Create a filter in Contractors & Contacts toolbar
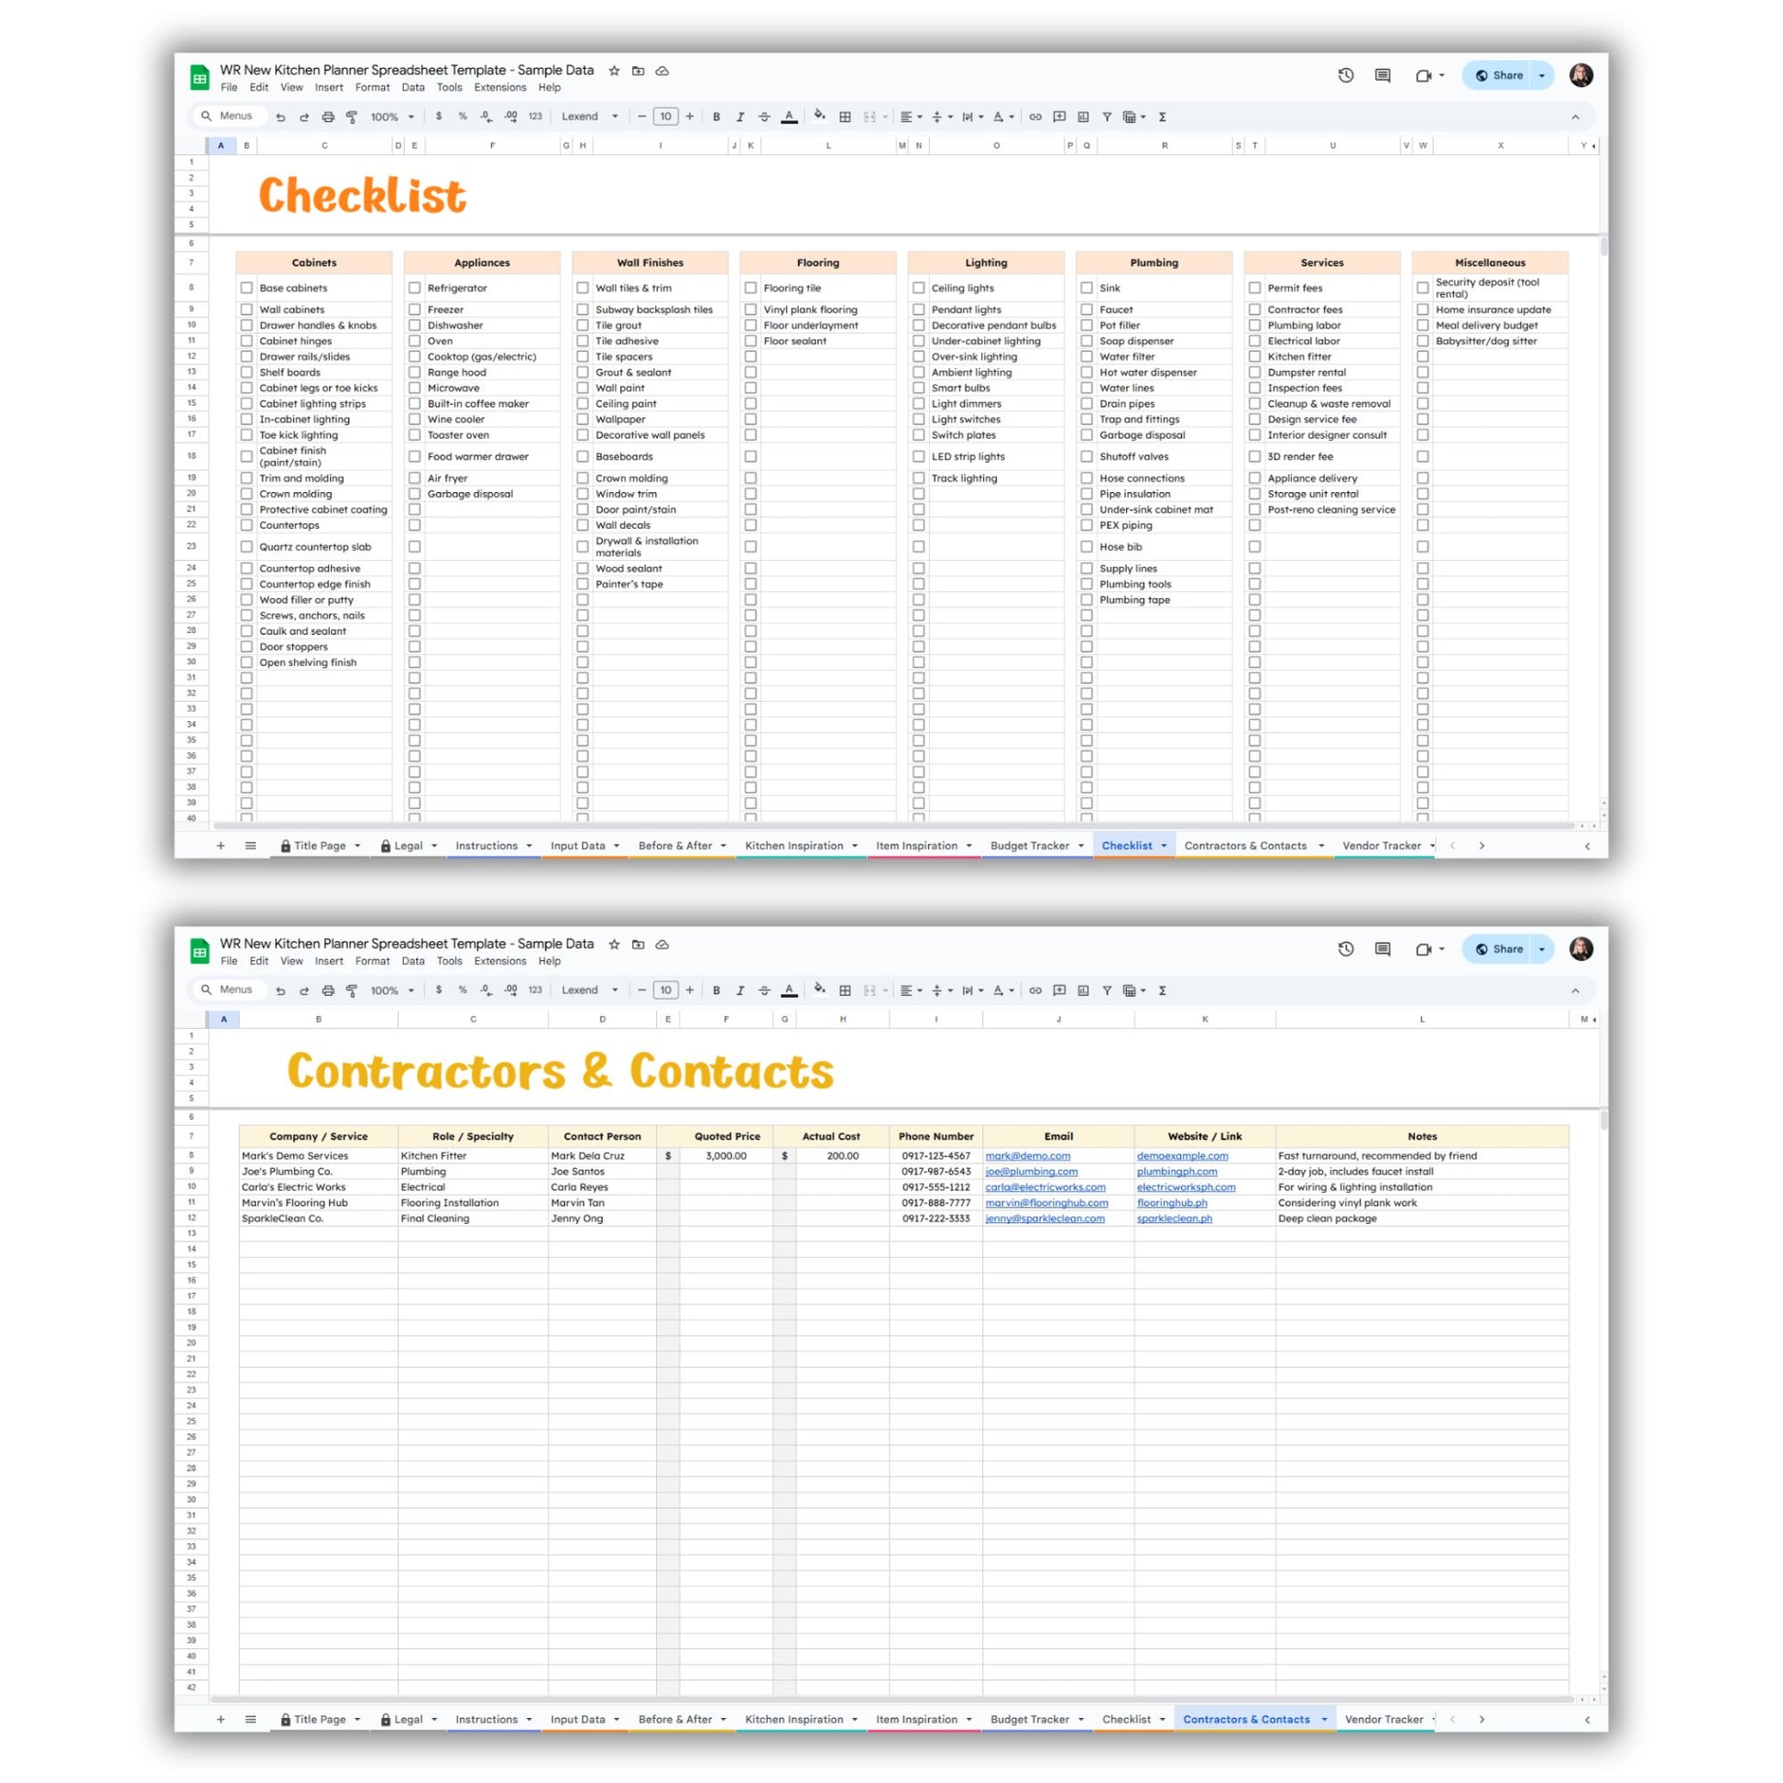Viewport: 1783px width, 1783px height. [x=1107, y=990]
